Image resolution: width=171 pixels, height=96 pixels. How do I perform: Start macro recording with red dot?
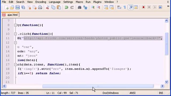tap(143, 7)
